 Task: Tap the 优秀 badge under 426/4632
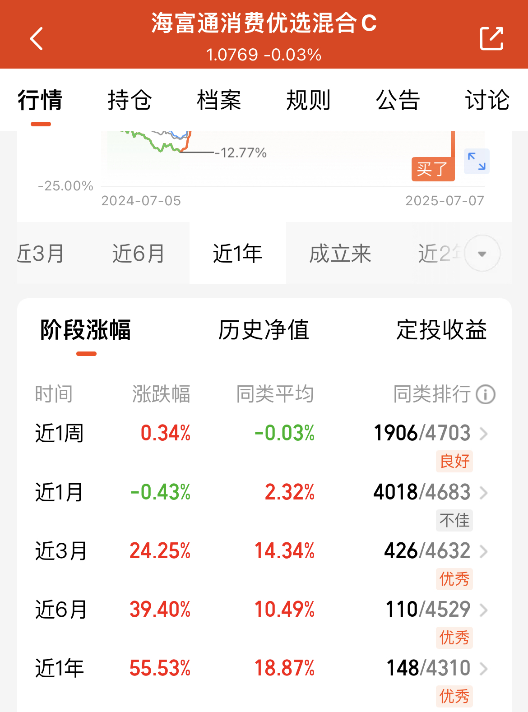pos(454,579)
